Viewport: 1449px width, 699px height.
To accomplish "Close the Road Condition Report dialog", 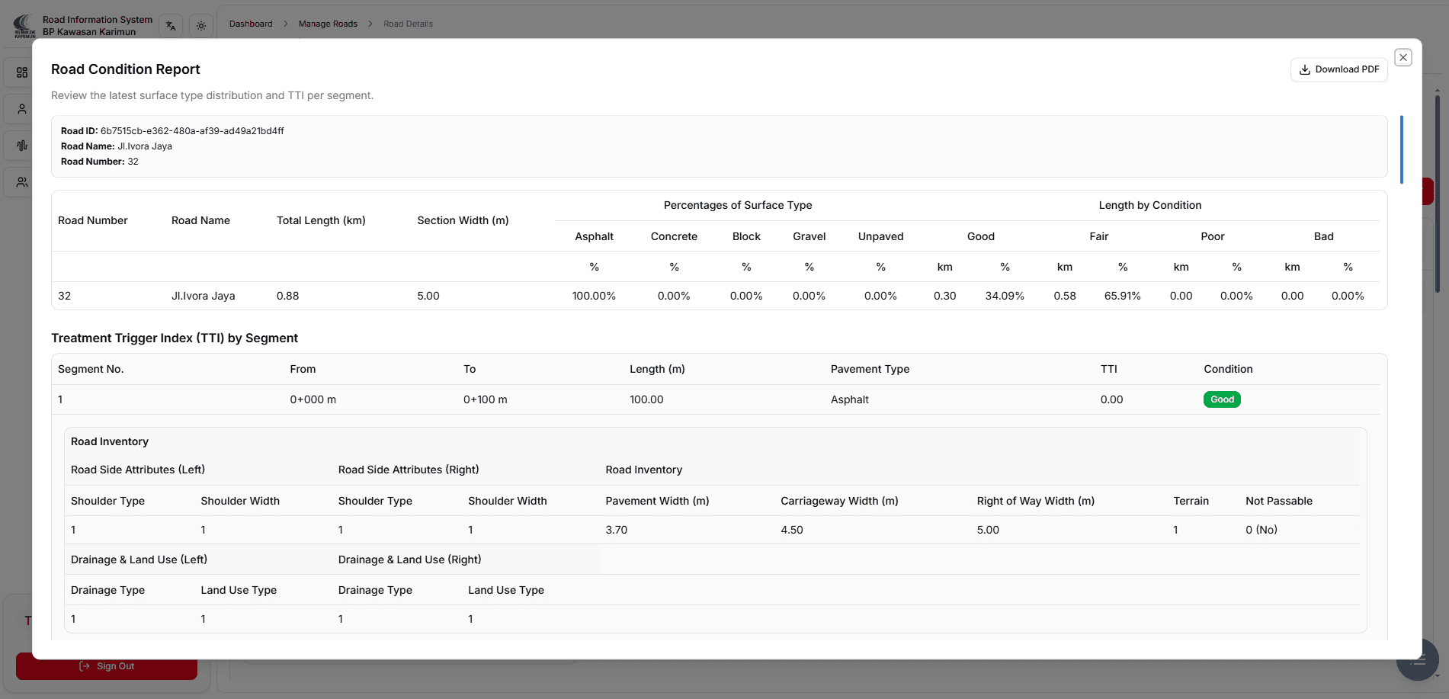I will pyautogui.click(x=1403, y=57).
